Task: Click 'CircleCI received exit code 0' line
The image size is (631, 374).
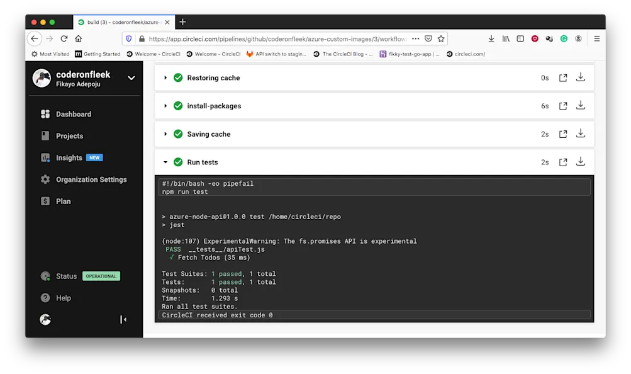Action: pyautogui.click(x=217, y=315)
